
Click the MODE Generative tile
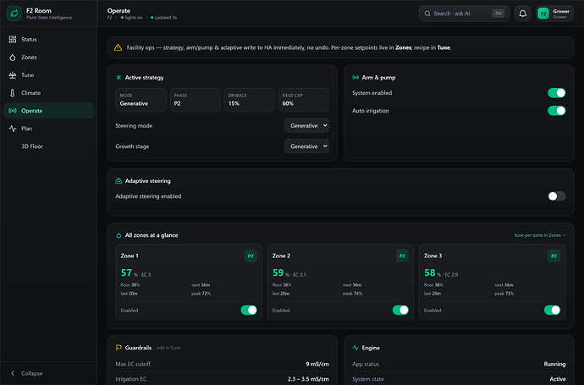tap(140, 100)
